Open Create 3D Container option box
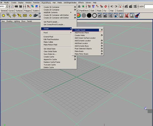153x126 pixels. [x=75, y=7]
